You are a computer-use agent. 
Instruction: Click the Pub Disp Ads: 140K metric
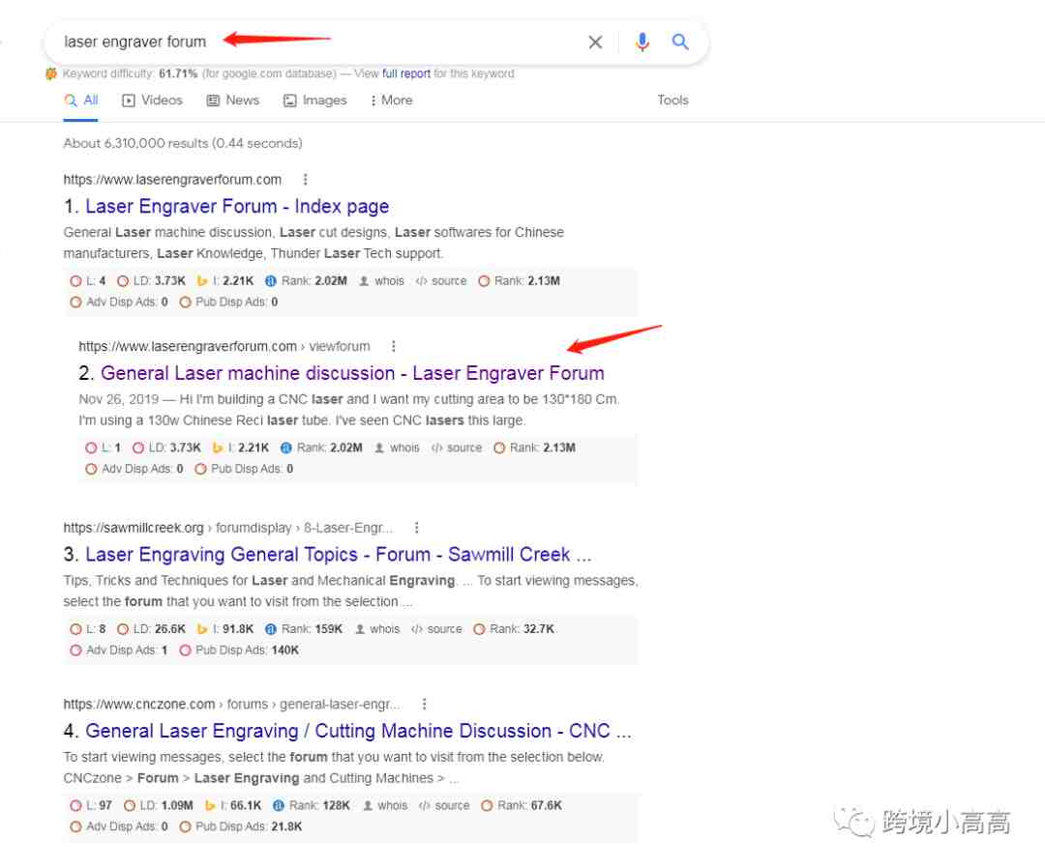(x=239, y=651)
